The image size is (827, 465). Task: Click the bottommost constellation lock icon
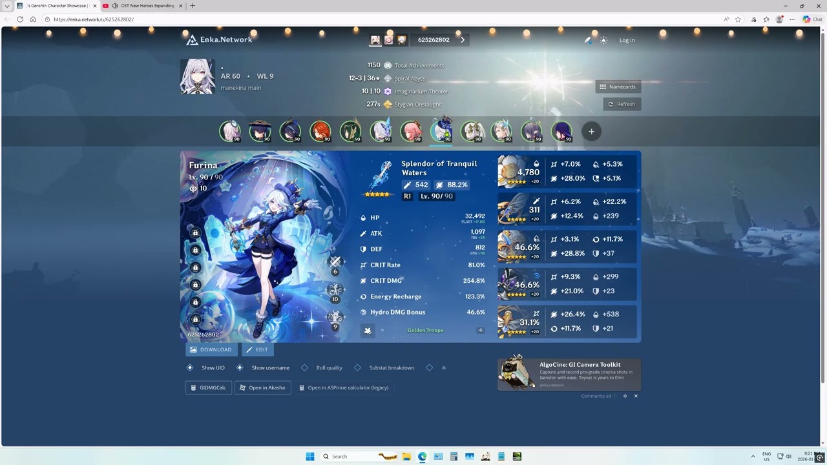pyautogui.click(x=195, y=319)
